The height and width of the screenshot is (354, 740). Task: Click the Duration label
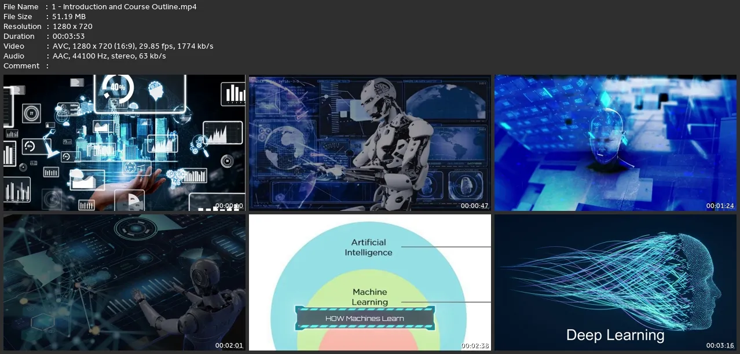click(x=19, y=37)
